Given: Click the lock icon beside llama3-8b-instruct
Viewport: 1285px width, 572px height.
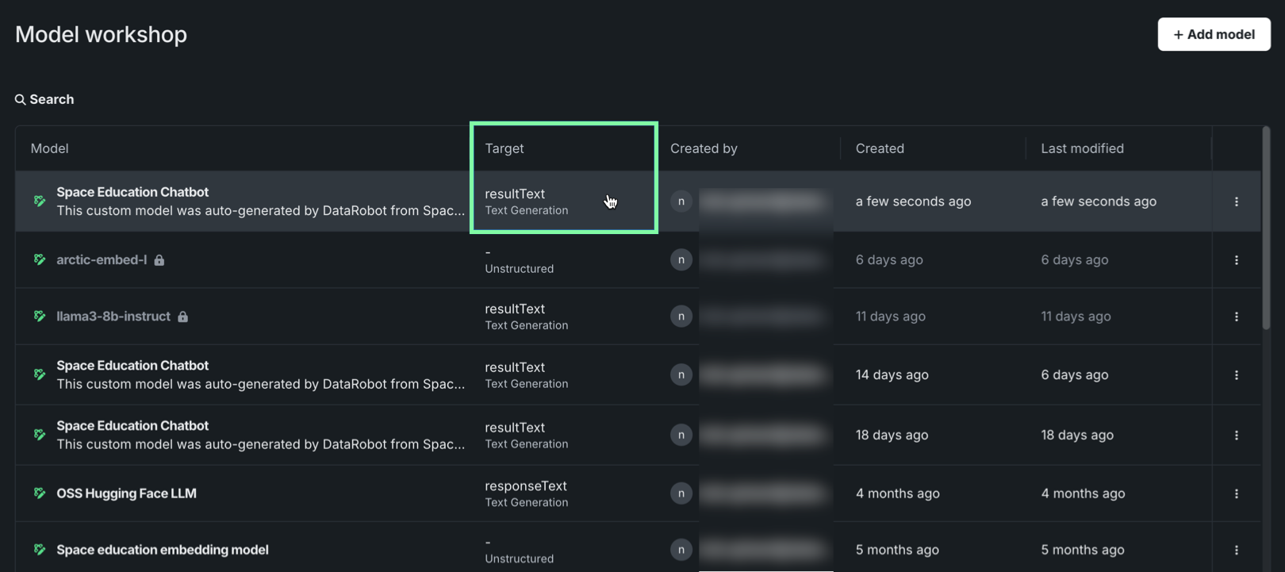Looking at the screenshot, I should tap(183, 317).
